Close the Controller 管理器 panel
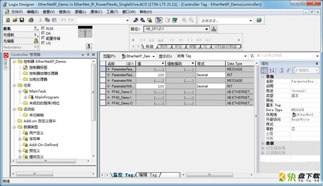 click(93, 54)
